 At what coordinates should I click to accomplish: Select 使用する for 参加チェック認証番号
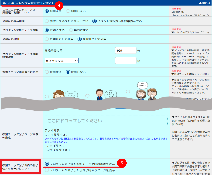pyautogui.click(x=47, y=72)
